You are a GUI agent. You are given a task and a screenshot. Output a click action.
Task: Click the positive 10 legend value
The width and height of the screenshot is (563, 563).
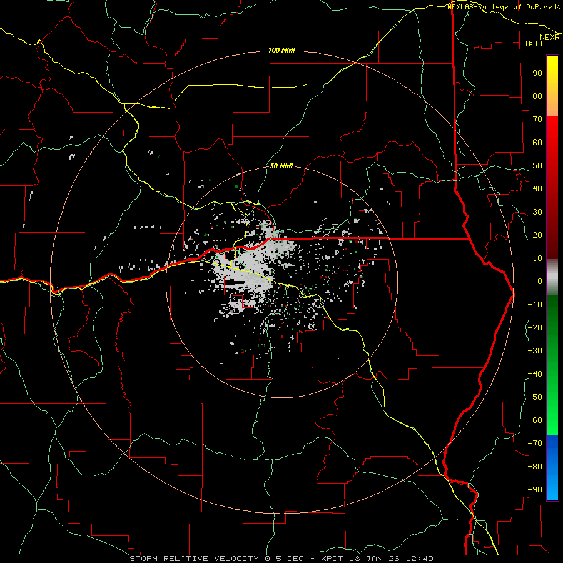(x=537, y=258)
